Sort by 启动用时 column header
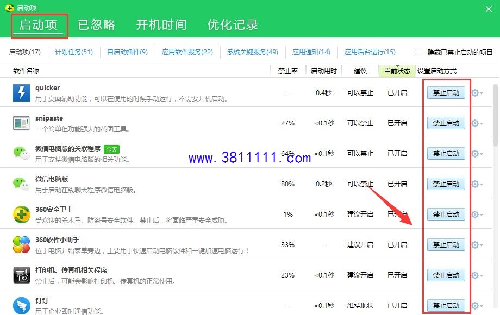Screen dimensions: 500x315 point(324,71)
